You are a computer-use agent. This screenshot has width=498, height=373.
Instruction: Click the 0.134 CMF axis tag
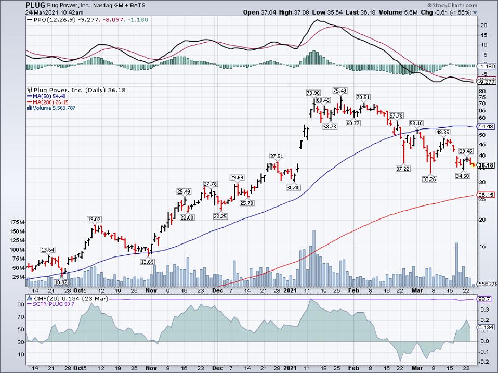point(486,327)
